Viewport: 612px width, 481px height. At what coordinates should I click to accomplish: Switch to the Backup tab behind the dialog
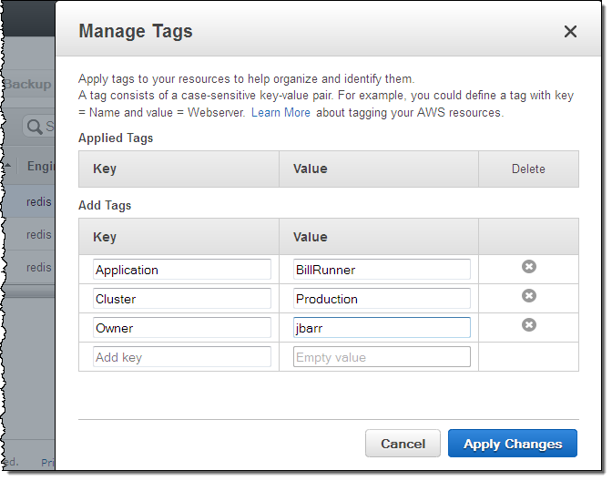(x=27, y=85)
